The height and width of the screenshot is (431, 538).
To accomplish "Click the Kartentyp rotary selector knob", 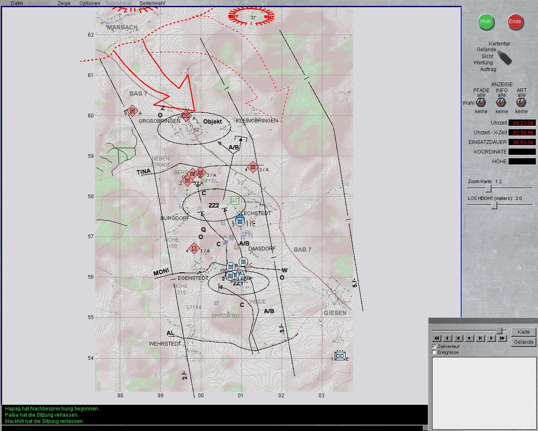I will tap(504, 57).
